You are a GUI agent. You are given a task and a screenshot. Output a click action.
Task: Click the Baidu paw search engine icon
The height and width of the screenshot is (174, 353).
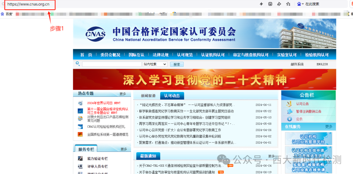tap(299, 4)
